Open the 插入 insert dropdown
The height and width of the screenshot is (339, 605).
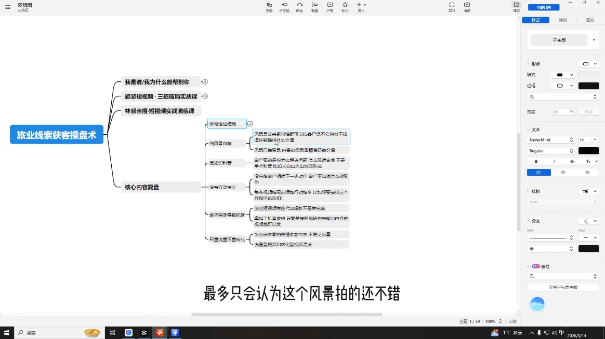pyautogui.click(x=361, y=7)
